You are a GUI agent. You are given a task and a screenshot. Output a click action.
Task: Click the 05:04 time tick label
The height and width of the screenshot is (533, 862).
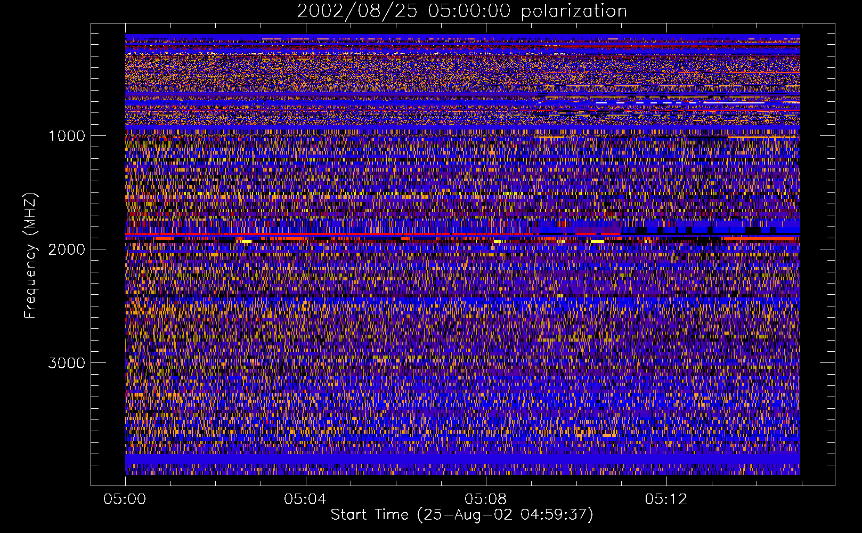pyautogui.click(x=305, y=499)
